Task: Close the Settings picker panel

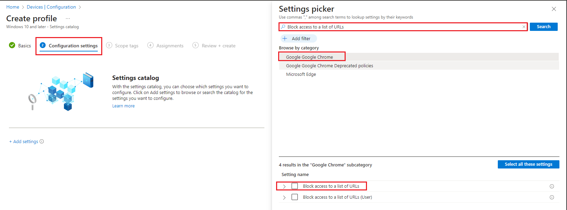Action: (x=554, y=9)
